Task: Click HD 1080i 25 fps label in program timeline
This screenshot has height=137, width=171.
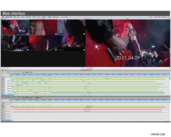Action: (x=27, y=98)
